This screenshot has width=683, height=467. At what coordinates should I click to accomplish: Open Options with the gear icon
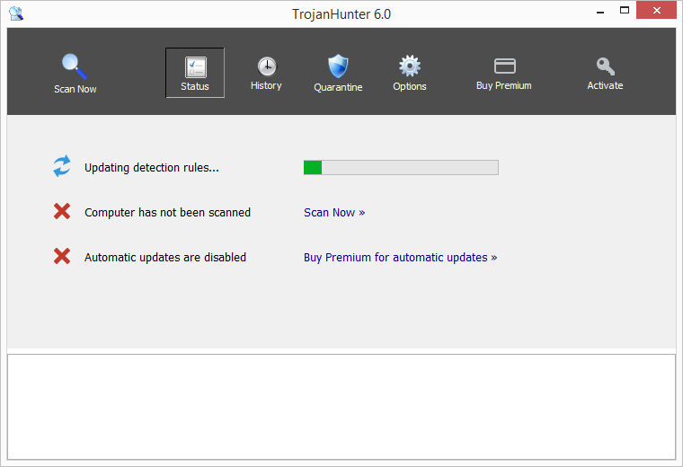point(410,74)
